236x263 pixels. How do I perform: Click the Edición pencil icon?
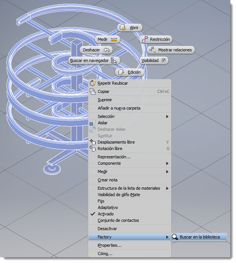[x=121, y=72]
